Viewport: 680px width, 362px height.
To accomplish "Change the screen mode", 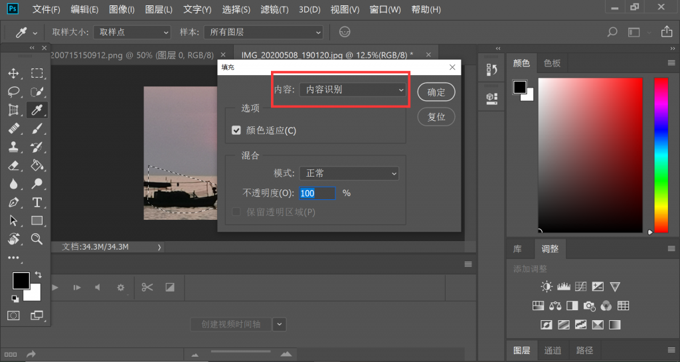I will point(37,316).
